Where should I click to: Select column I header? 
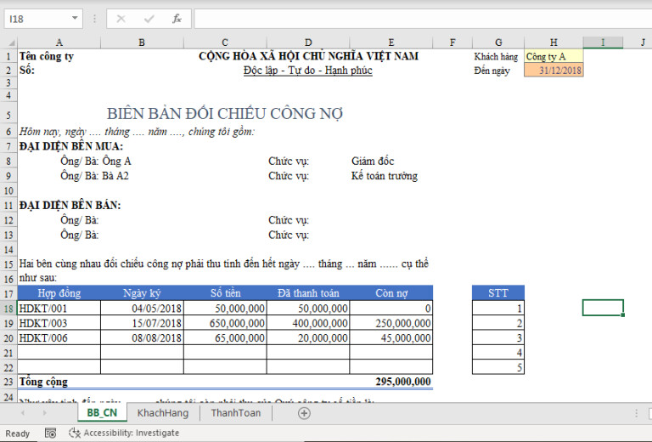click(x=603, y=42)
